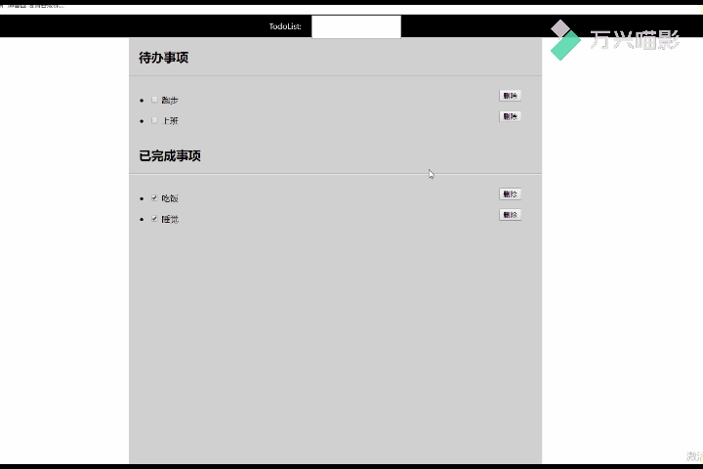703x469 pixels.
Task: Delete the 睡觉 item with 删除
Action: point(510,215)
